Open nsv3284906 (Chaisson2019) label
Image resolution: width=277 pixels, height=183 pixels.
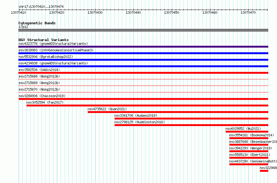point(42,96)
